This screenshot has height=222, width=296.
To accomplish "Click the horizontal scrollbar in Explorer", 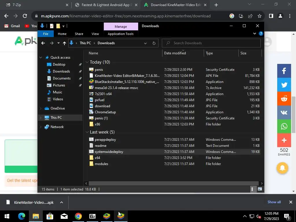I will [x=173, y=183].
